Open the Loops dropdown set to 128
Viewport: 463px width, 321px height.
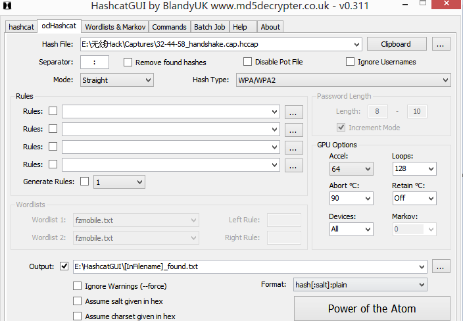pos(414,169)
